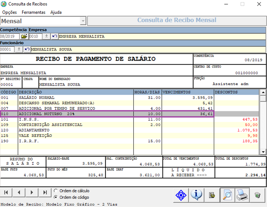Select the VALE REFEIÇÃO row

point(129,136)
